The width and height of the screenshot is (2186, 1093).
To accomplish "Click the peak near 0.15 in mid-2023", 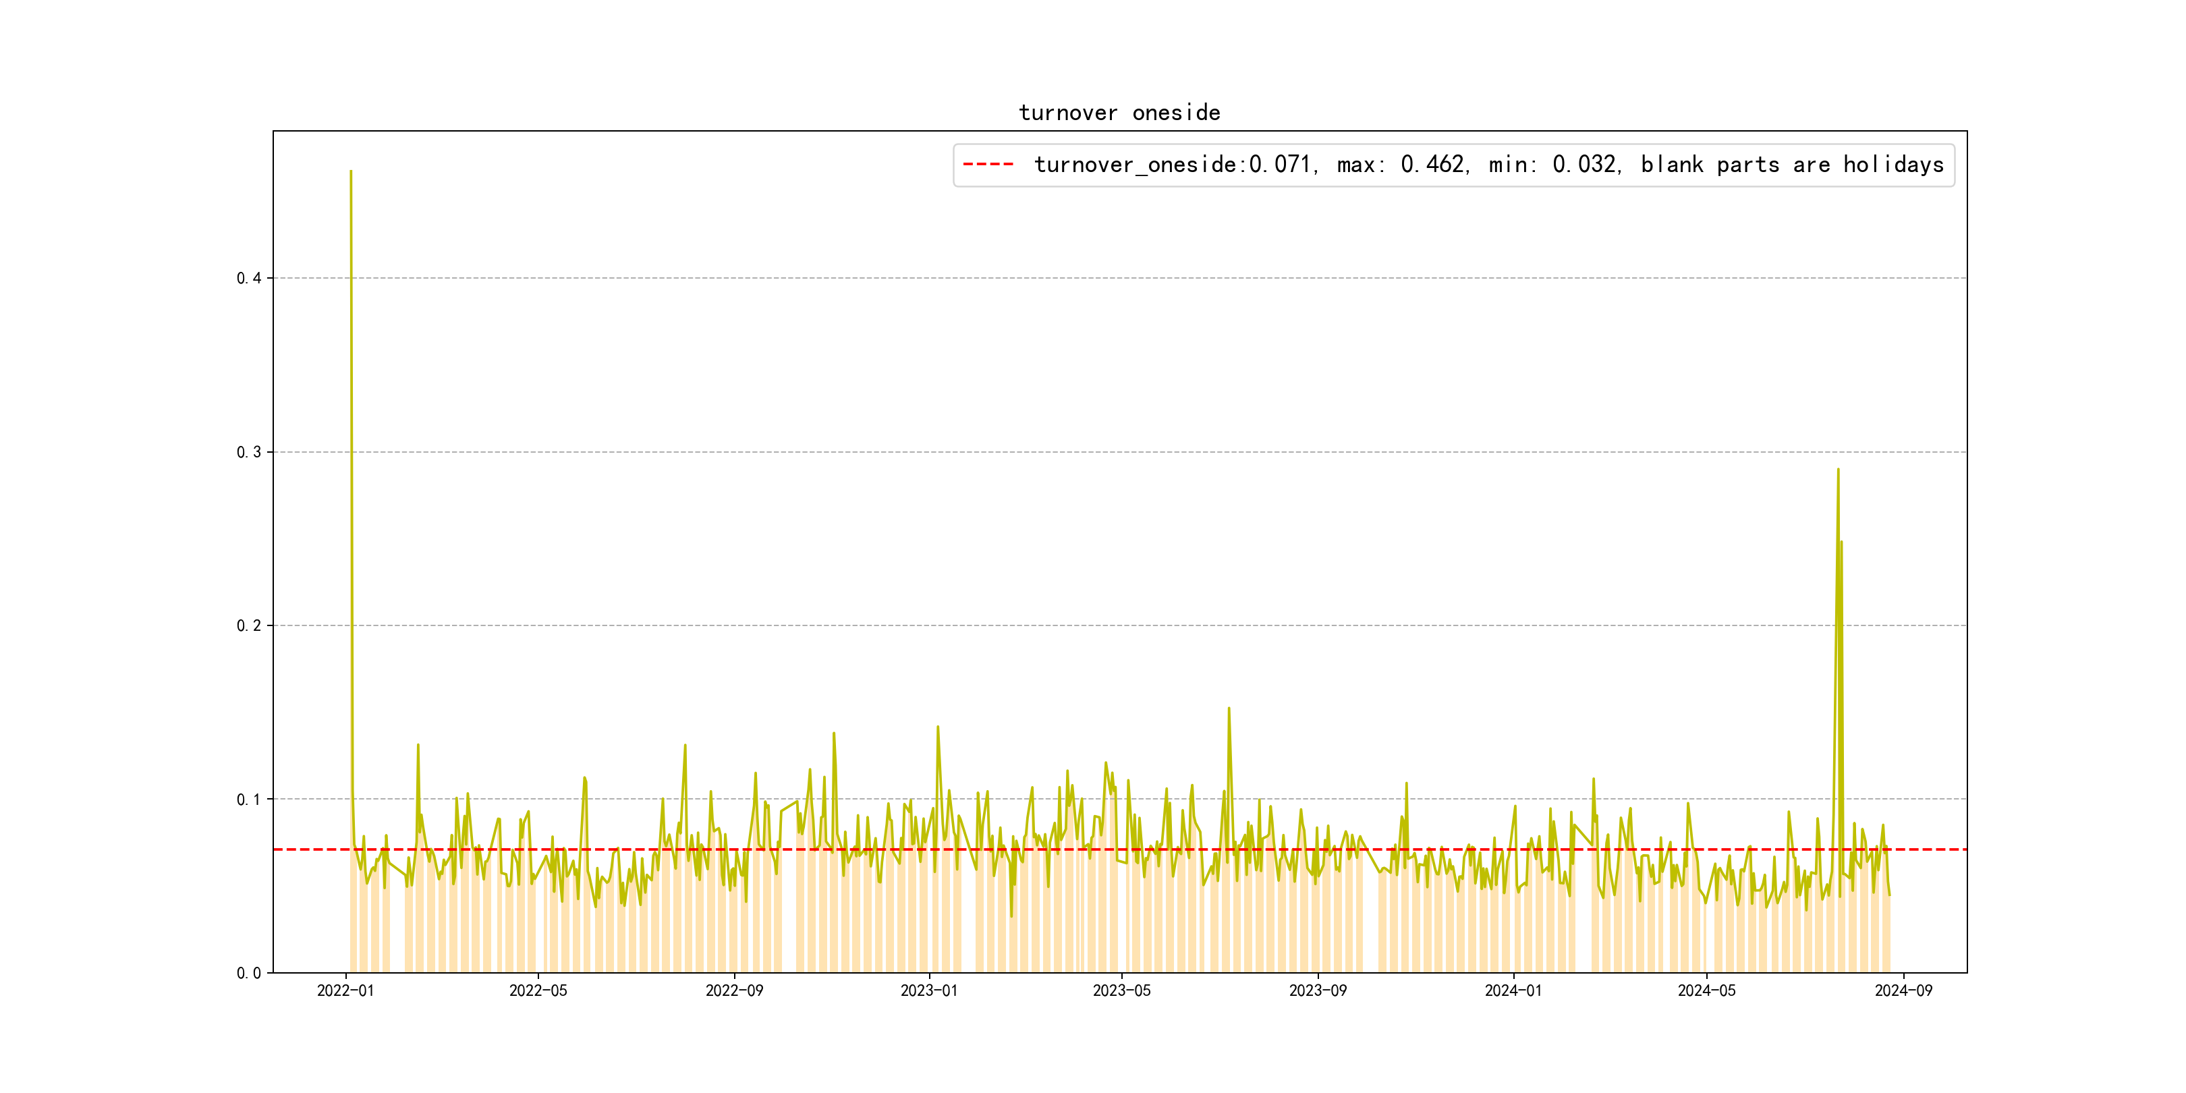I will [1229, 708].
